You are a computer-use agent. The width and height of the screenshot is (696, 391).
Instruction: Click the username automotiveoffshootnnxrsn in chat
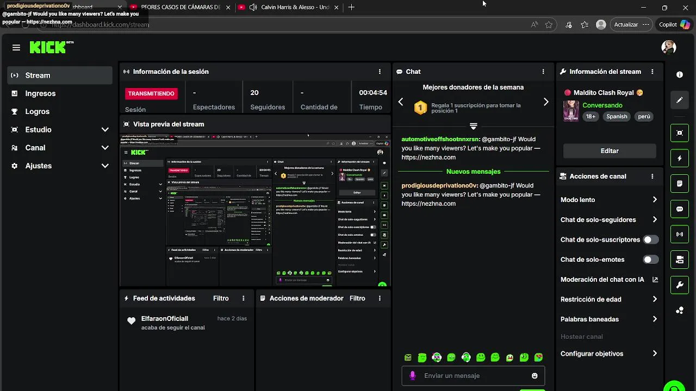(440, 139)
